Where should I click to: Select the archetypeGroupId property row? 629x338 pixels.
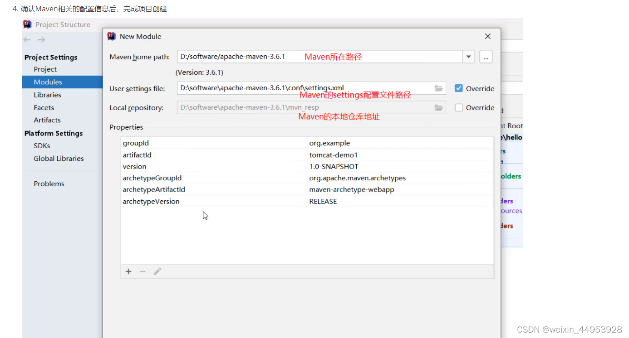(307, 178)
